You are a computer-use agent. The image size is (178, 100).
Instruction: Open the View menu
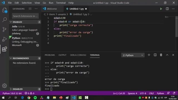pyautogui.click(x=37, y=3)
